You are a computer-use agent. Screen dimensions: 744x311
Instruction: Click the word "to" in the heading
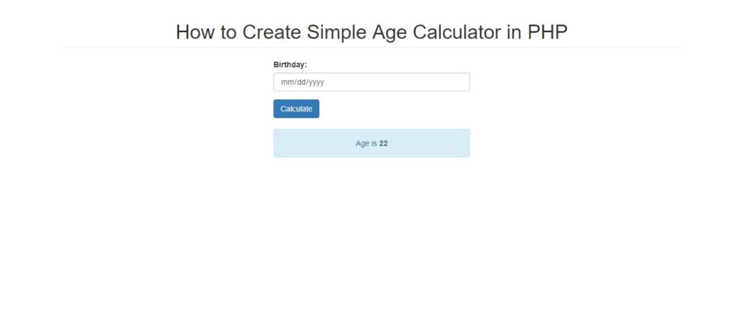coord(229,32)
